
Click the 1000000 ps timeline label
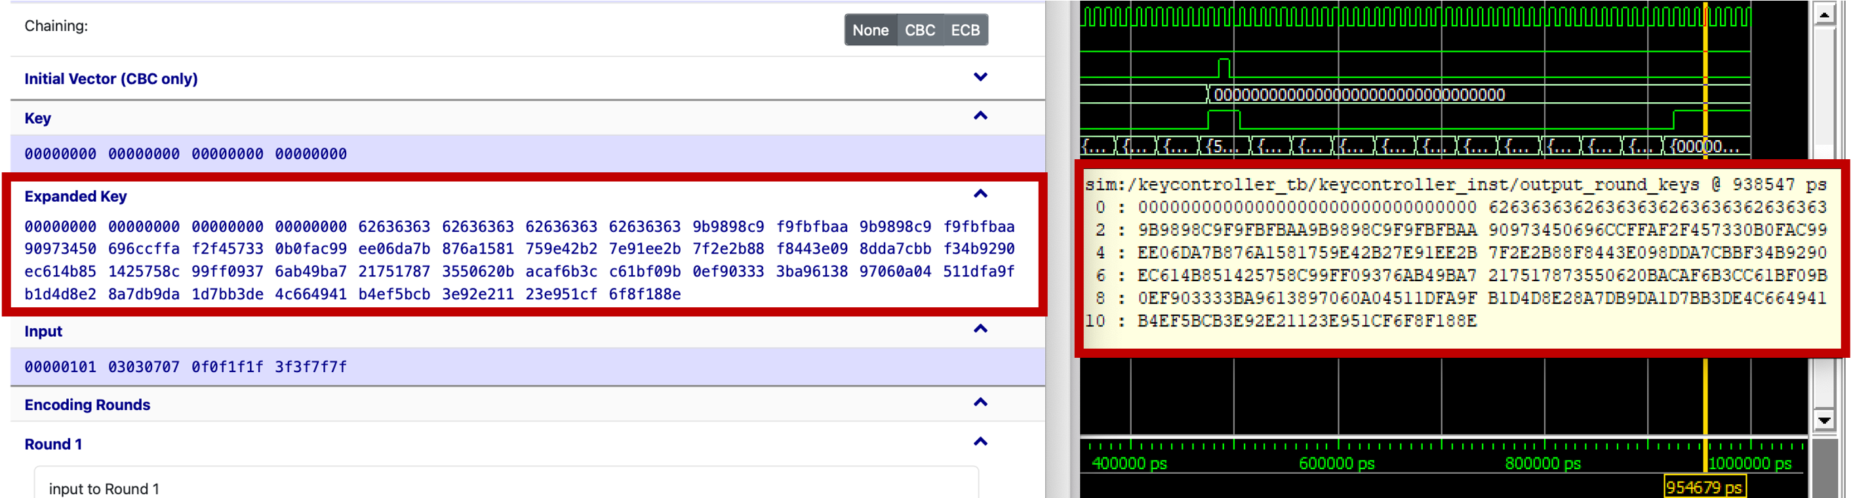[1749, 463]
